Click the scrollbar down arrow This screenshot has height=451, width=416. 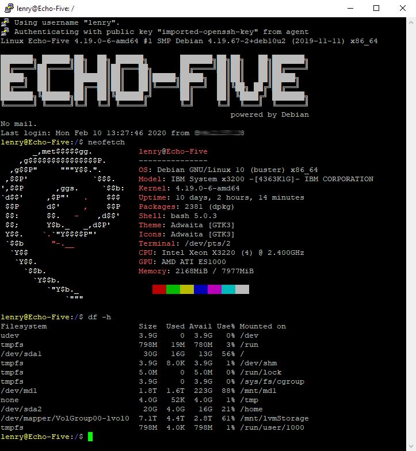tap(411, 446)
